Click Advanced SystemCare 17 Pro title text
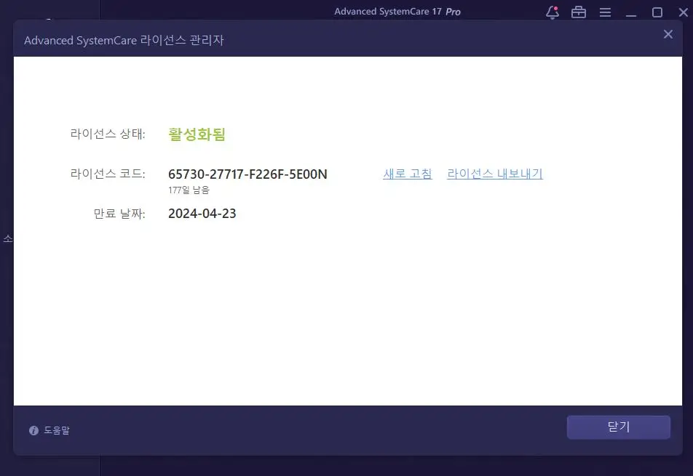Screen dimensions: 693x476 tap(397, 11)
